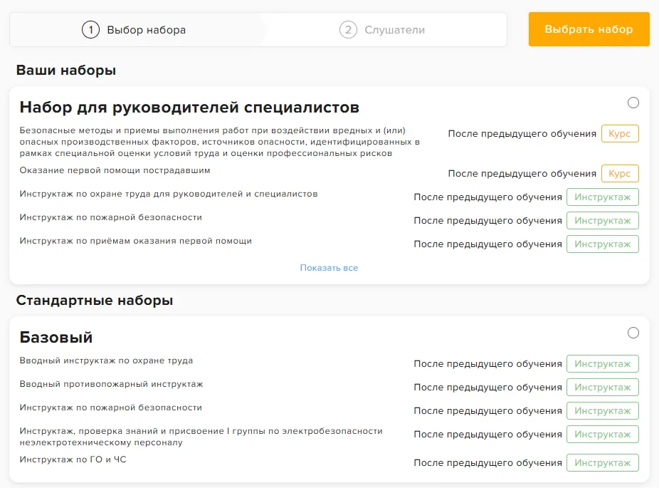Click text Инструктаж, проверка знаний и присвоение I группы
This screenshot has height=488, width=659.
pyautogui.click(x=201, y=437)
